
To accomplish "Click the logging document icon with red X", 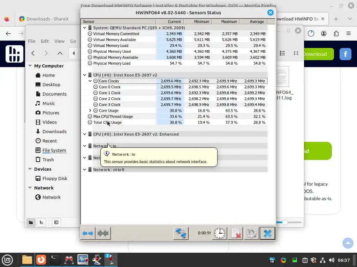I will point(236,233).
